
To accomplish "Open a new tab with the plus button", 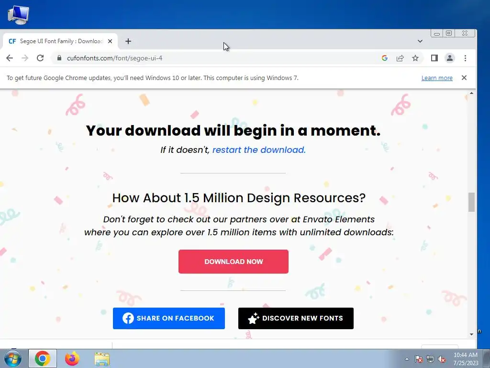I will point(128,41).
